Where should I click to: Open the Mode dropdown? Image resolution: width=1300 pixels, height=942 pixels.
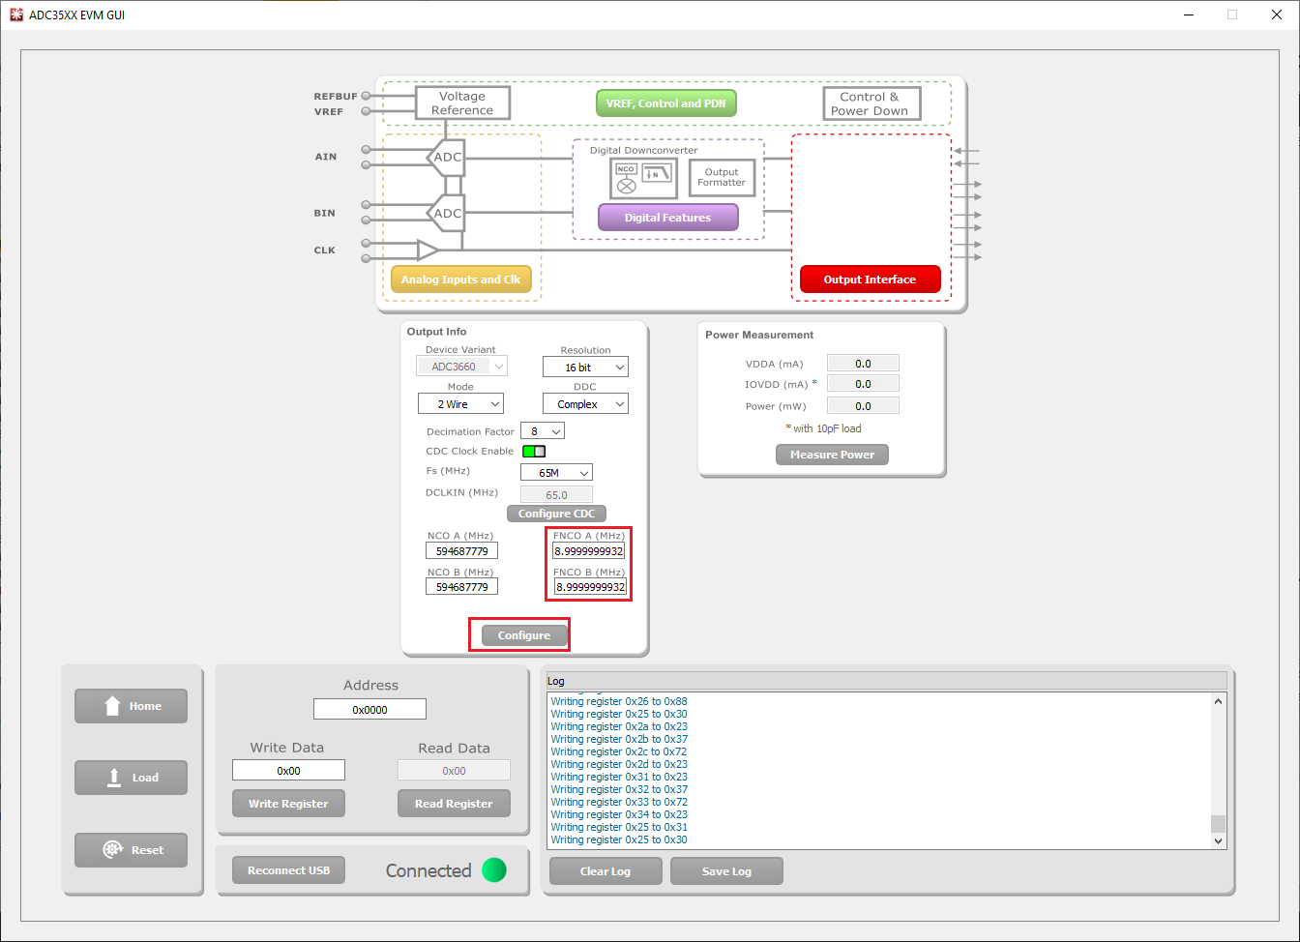[x=460, y=403]
